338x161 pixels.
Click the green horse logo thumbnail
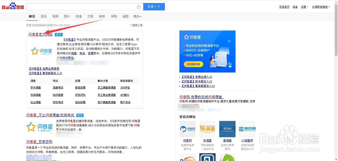point(227,157)
